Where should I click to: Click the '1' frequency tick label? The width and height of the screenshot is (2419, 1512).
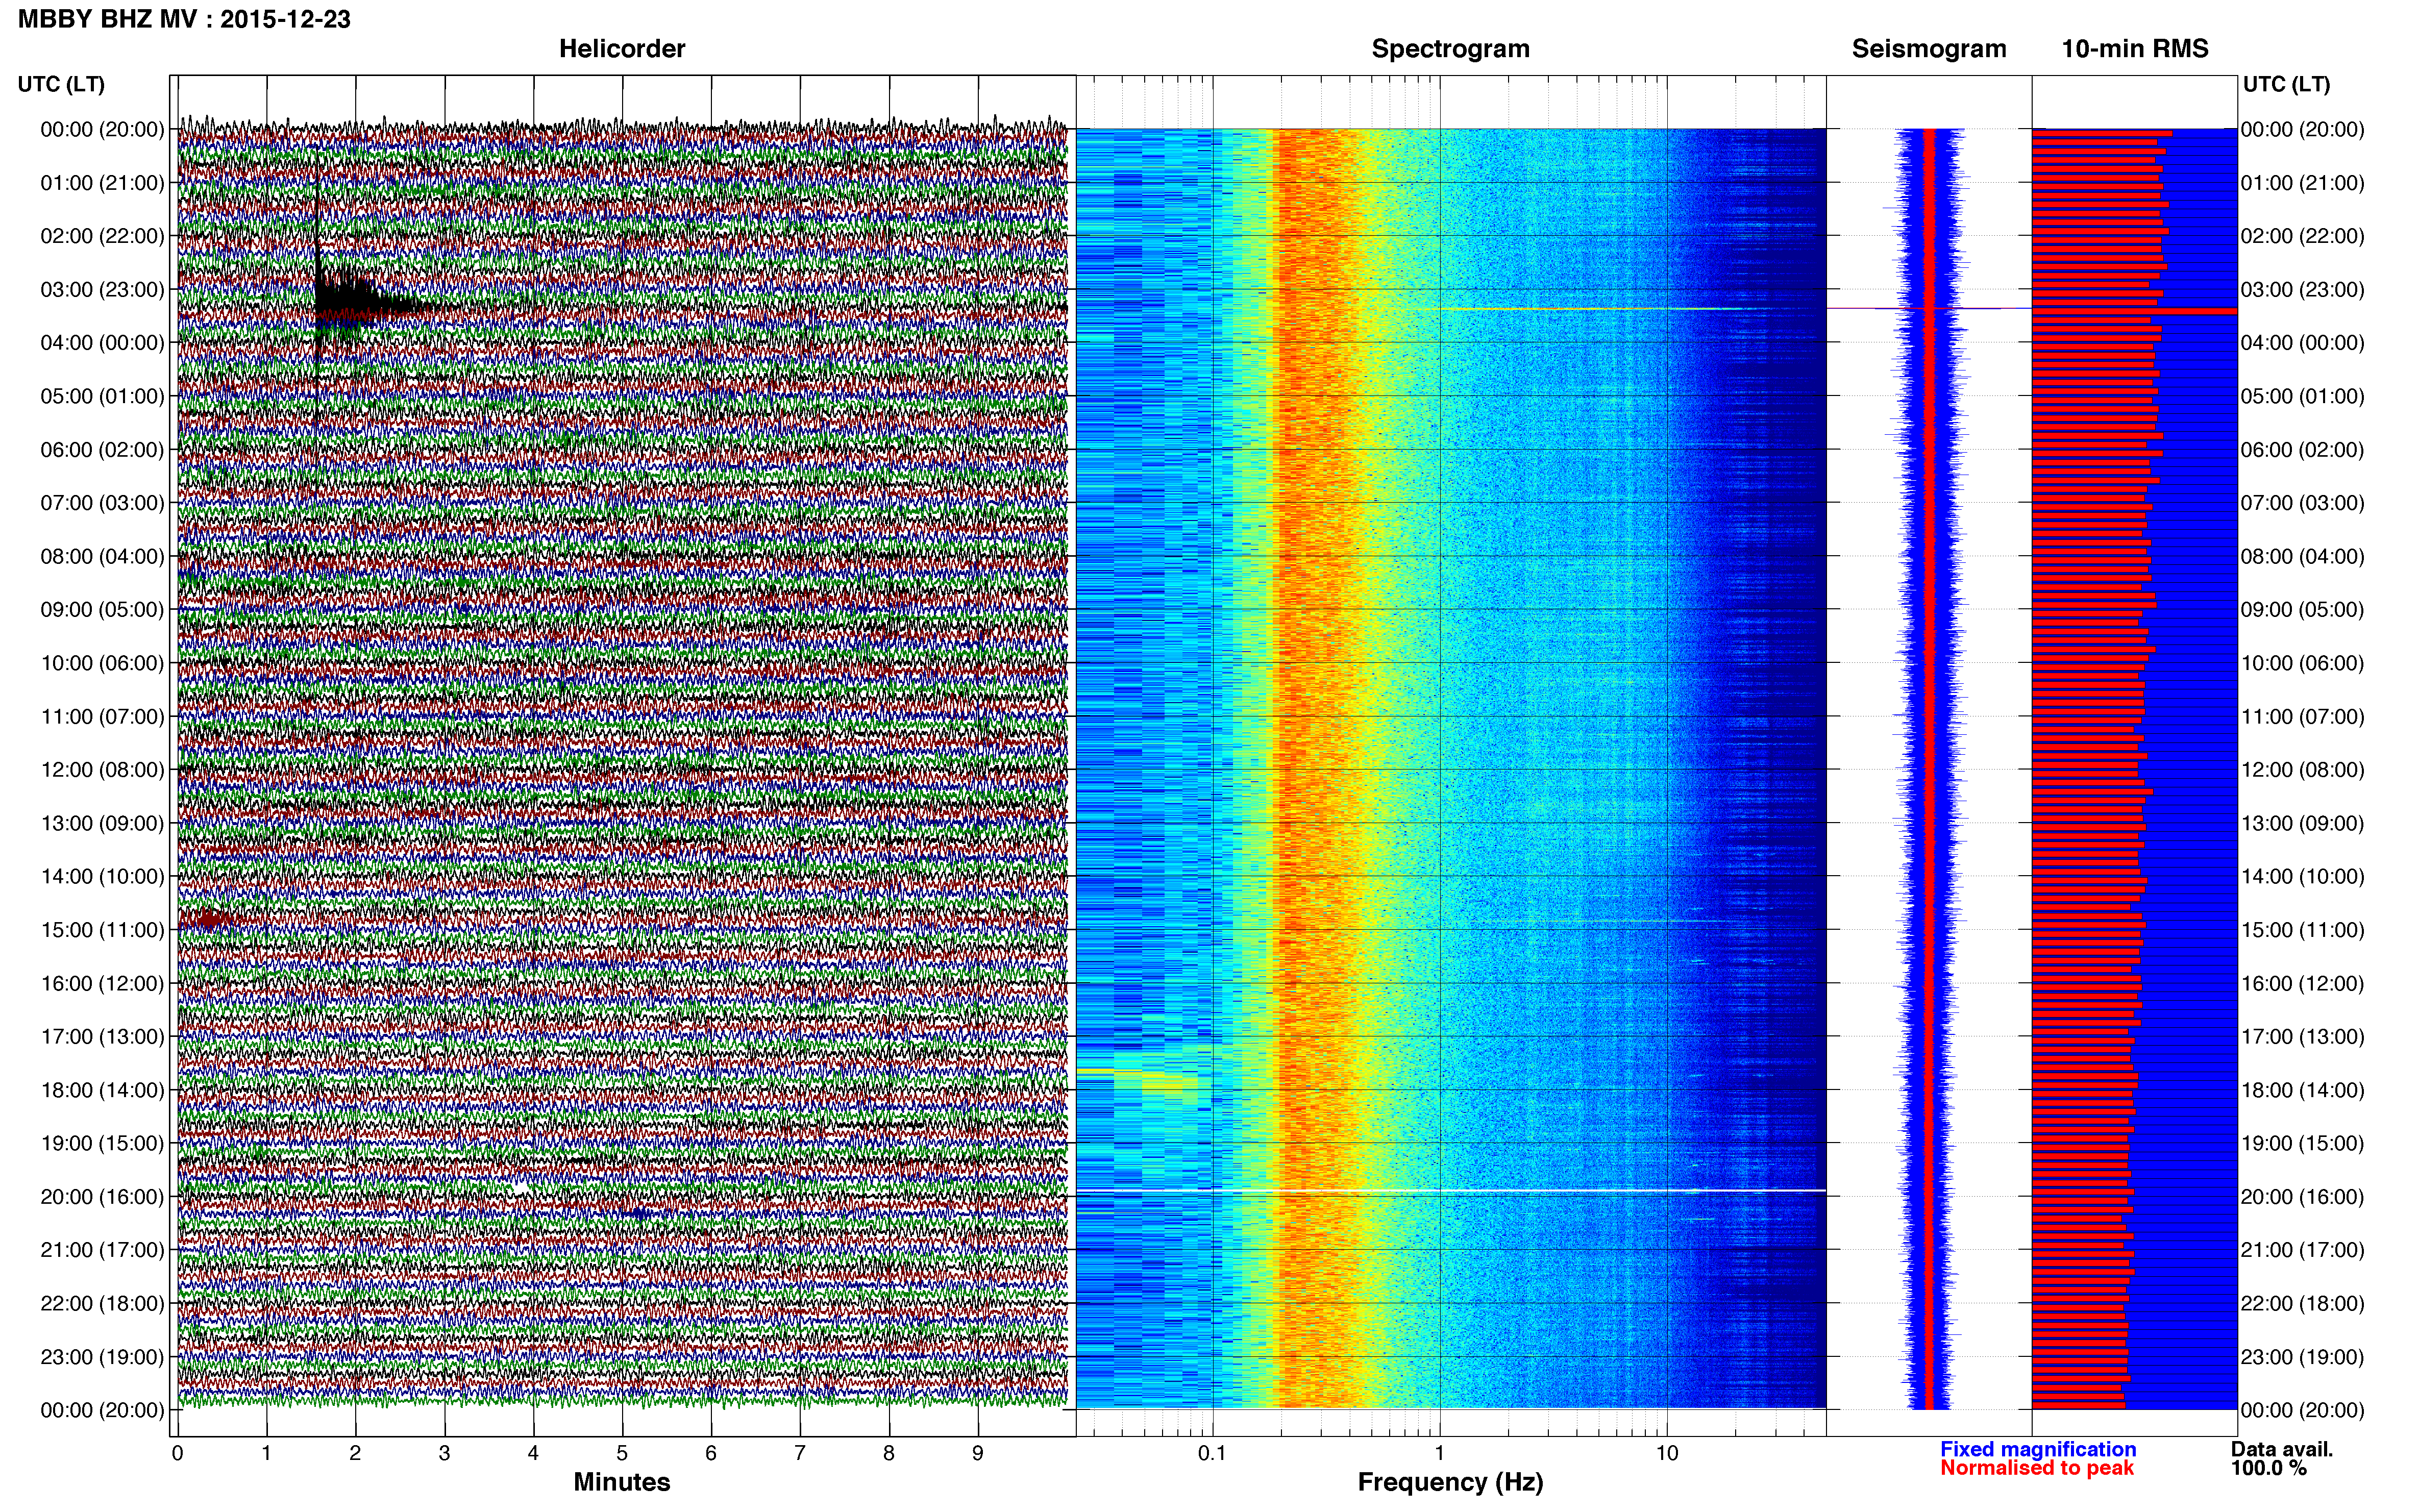(x=1439, y=1454)
